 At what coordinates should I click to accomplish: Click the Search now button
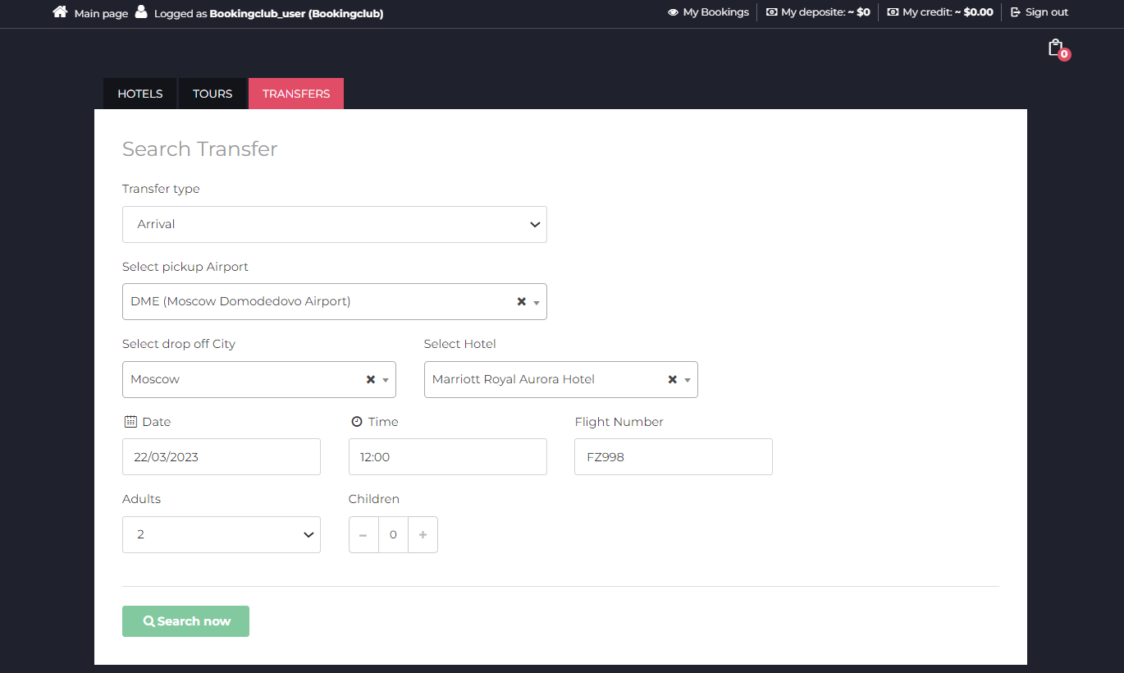click(185, 621)
